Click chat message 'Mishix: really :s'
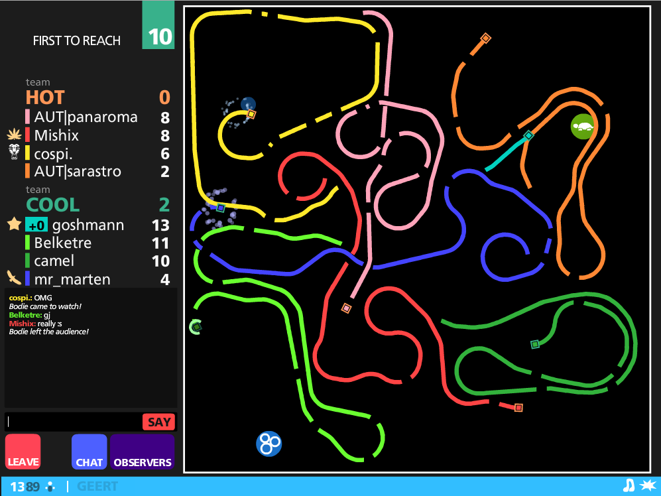 coord(35,324)
